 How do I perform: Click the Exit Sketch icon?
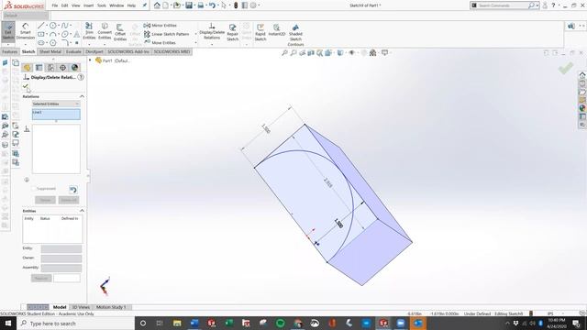[x=8, y=31]
